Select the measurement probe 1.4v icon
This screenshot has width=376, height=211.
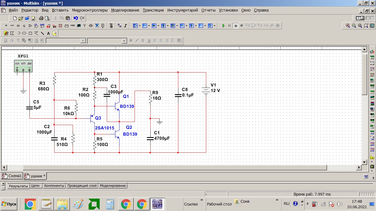[372, 158]
